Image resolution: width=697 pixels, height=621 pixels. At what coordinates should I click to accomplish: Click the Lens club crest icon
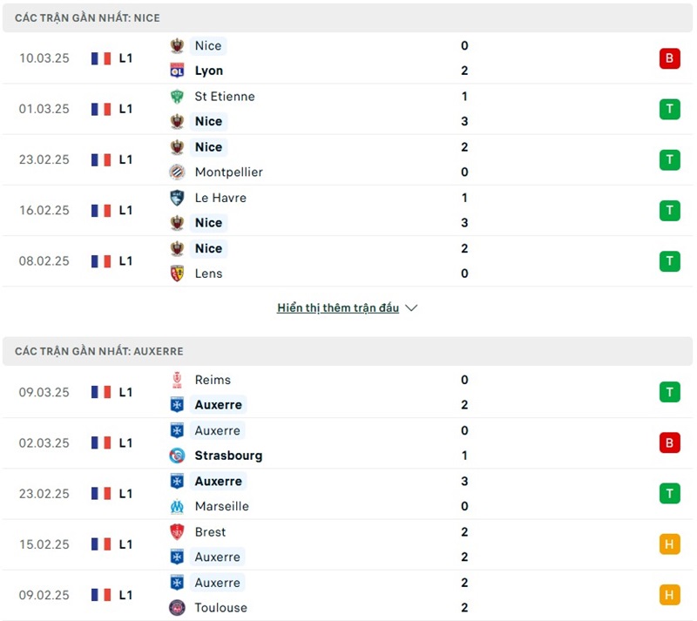[177, 273]
